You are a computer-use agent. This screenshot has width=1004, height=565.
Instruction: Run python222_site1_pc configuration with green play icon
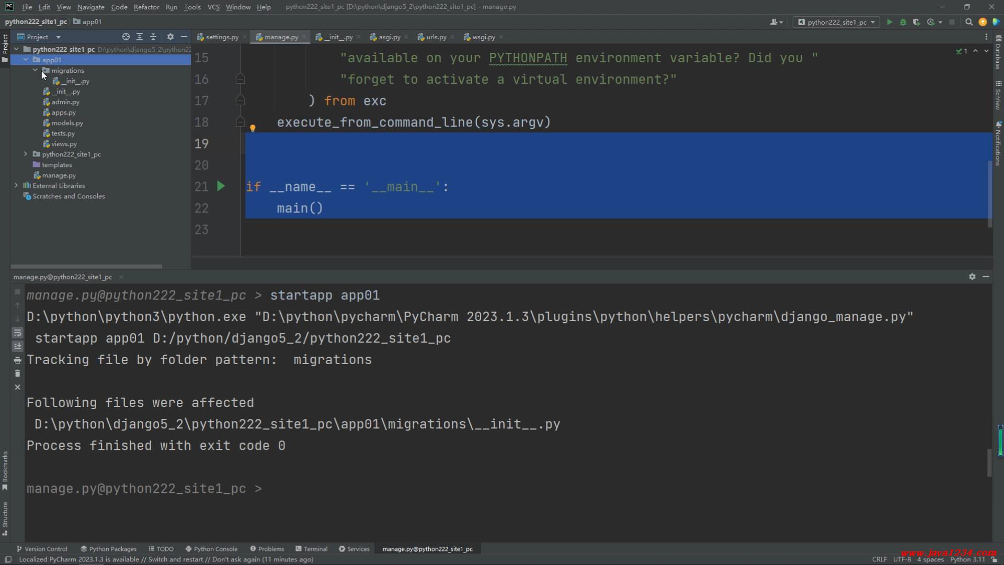(889, 22)
